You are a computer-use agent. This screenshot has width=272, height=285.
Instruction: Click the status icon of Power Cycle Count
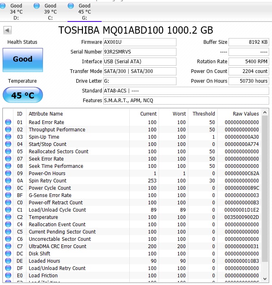pos(8,188)
